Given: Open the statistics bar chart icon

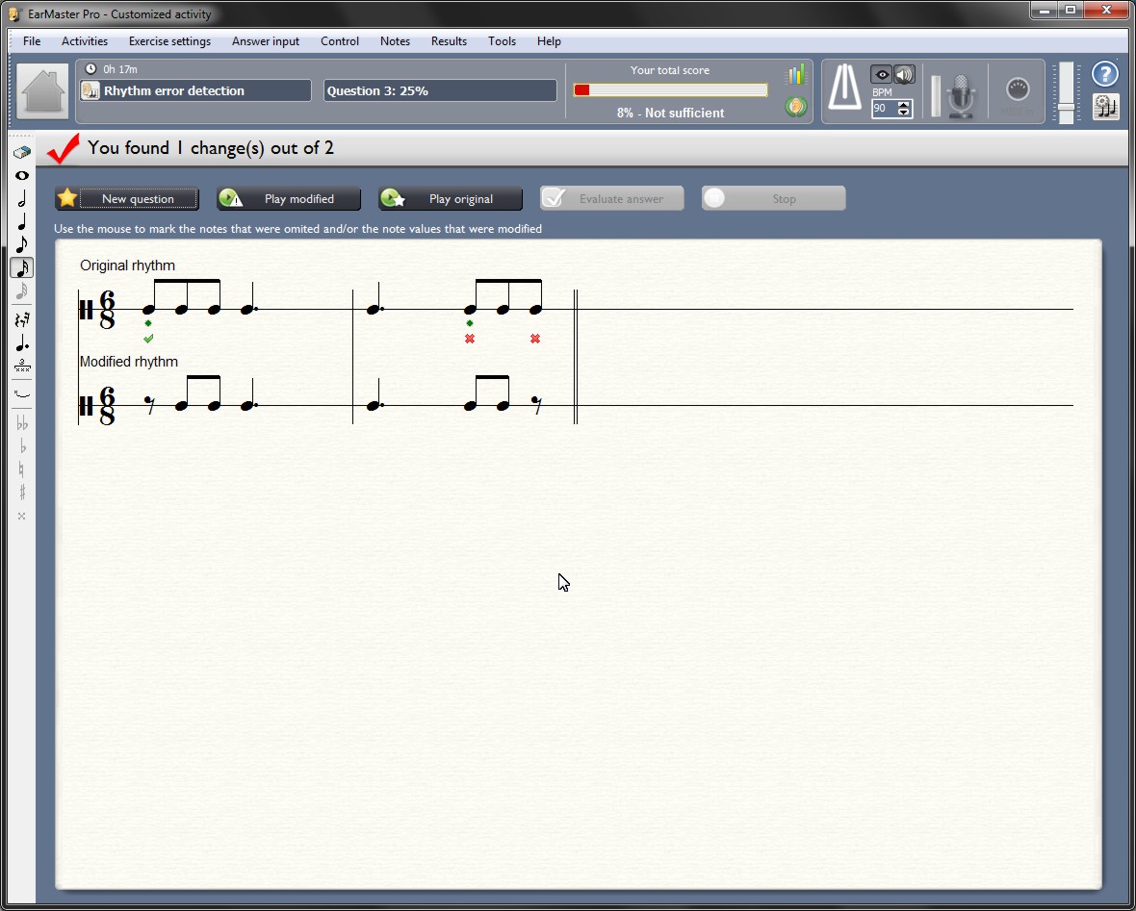Looking at the screenshot, I should pos(795,75).
